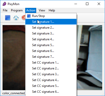The image size is (105, 96).
Task: Open the File menu
Action: click(5, 10)
